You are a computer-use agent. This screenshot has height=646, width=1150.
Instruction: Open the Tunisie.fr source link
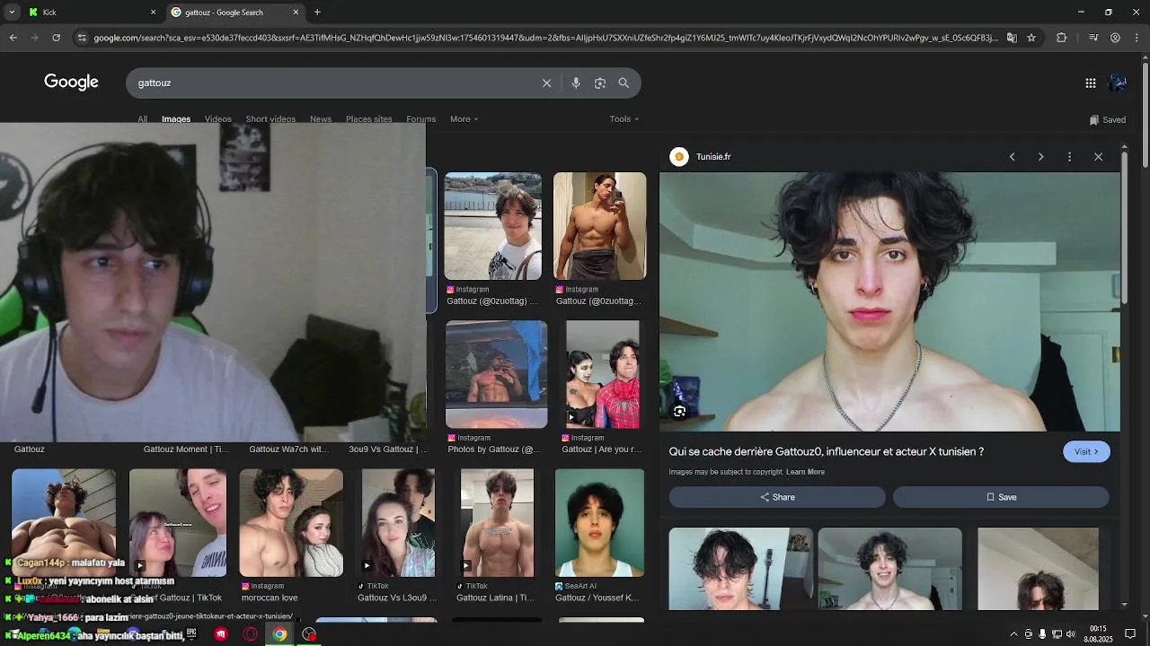(x=703, y=156)
